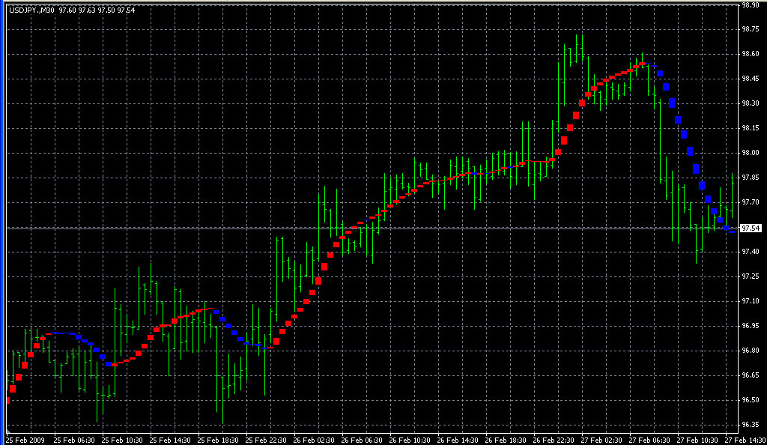Click the 26 Feb 02:30 time label
The height and width of the screenshot is (445, 767).
pos(314,440)
